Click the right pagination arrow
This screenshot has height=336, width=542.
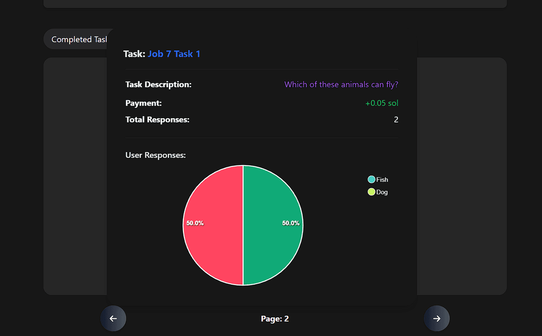(x=437, y=318)
